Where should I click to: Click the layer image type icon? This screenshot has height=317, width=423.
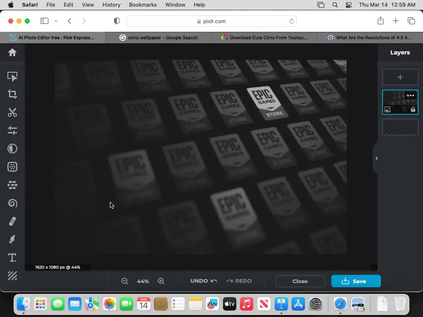pyautogui.click(x=387, y=109)
